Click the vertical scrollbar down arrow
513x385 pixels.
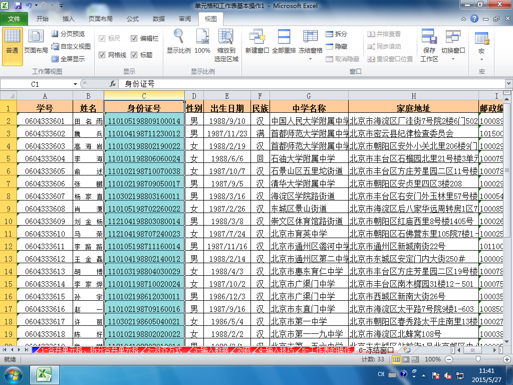(507, 342)
